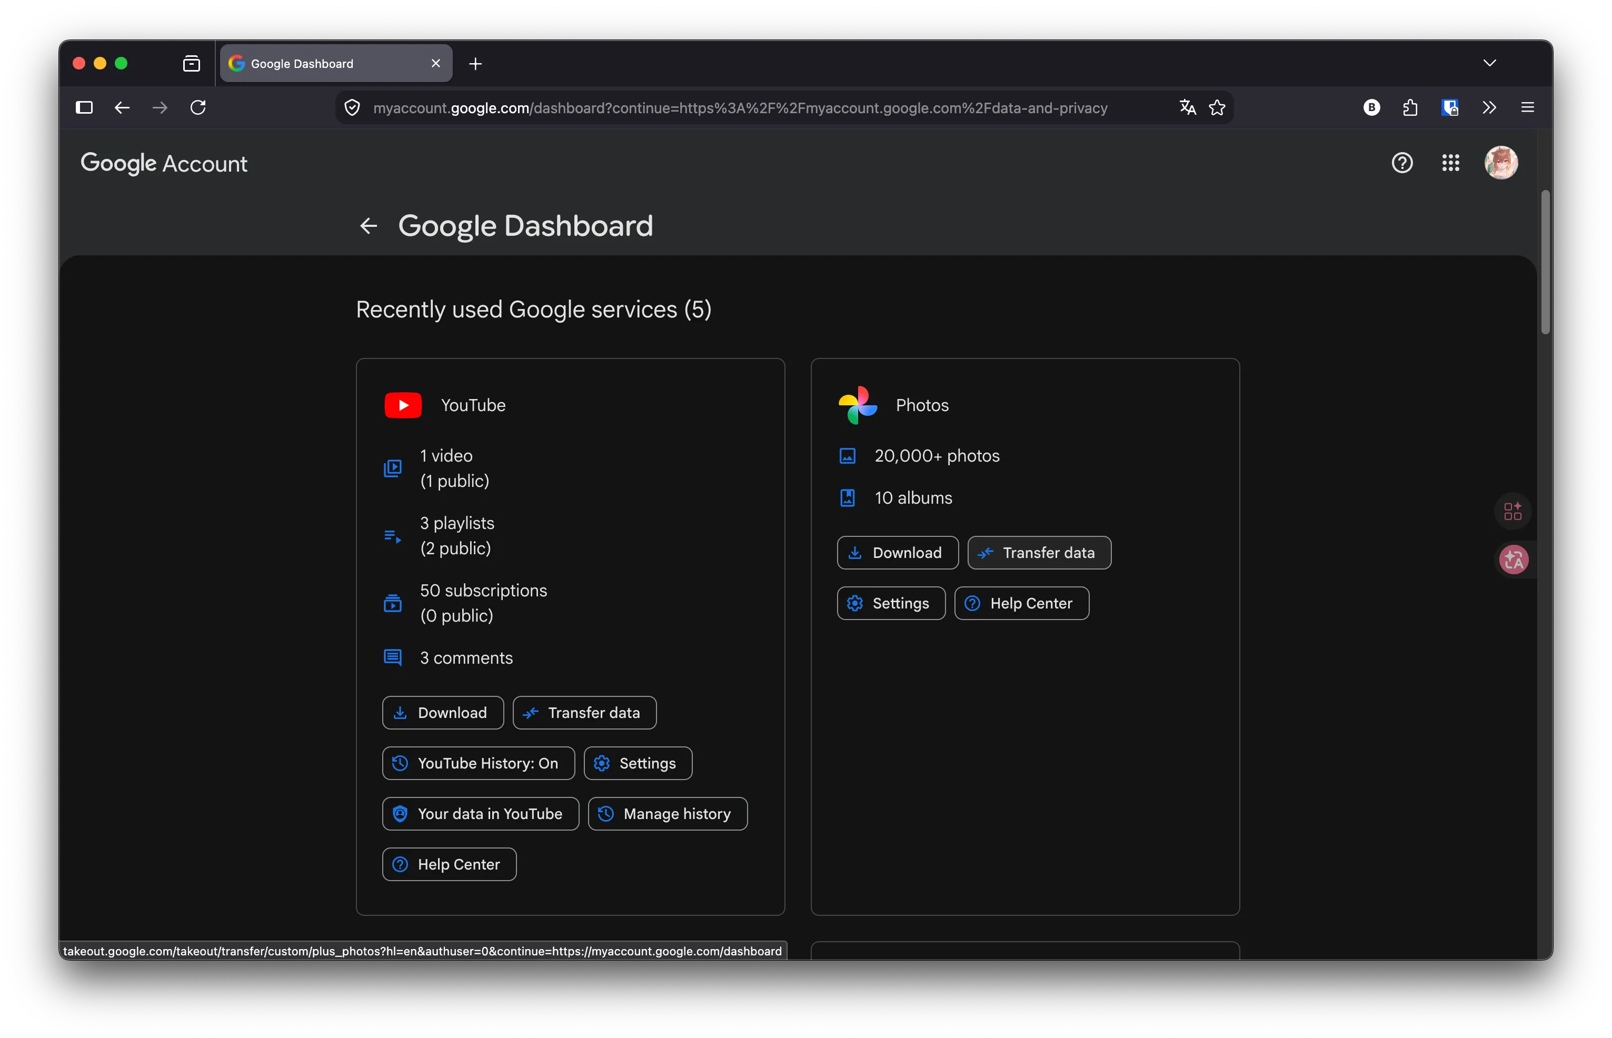Click the subscriptions icon beside 50 subscriptions
The image size is (1612, 1038).
[392, 603]
